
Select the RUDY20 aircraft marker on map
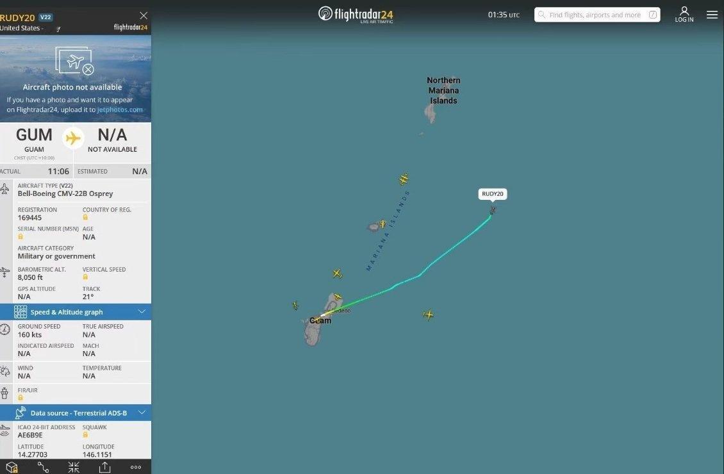pyautogui.click(x=493, y=211)
